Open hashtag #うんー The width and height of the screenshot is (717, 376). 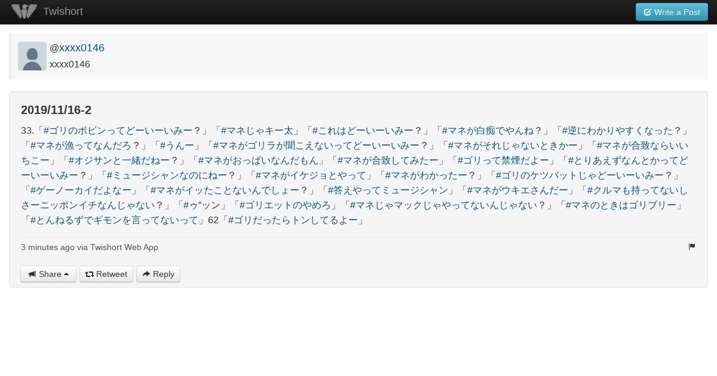tap(177, 145)
